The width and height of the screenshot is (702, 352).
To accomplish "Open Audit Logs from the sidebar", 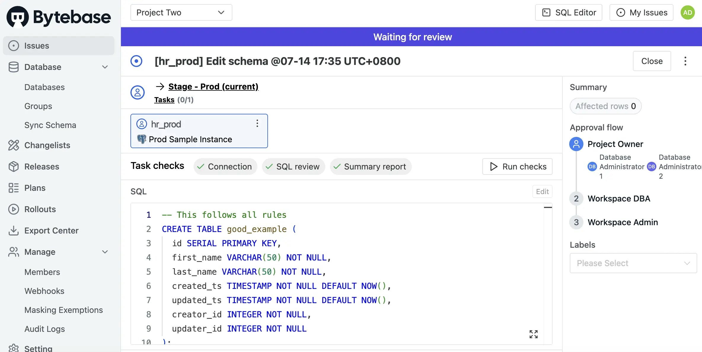I will click(x=44, y=329).
